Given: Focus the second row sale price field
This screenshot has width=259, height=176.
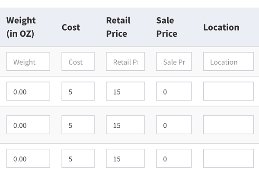Looking at the screenshot, I should coord(174,125).
